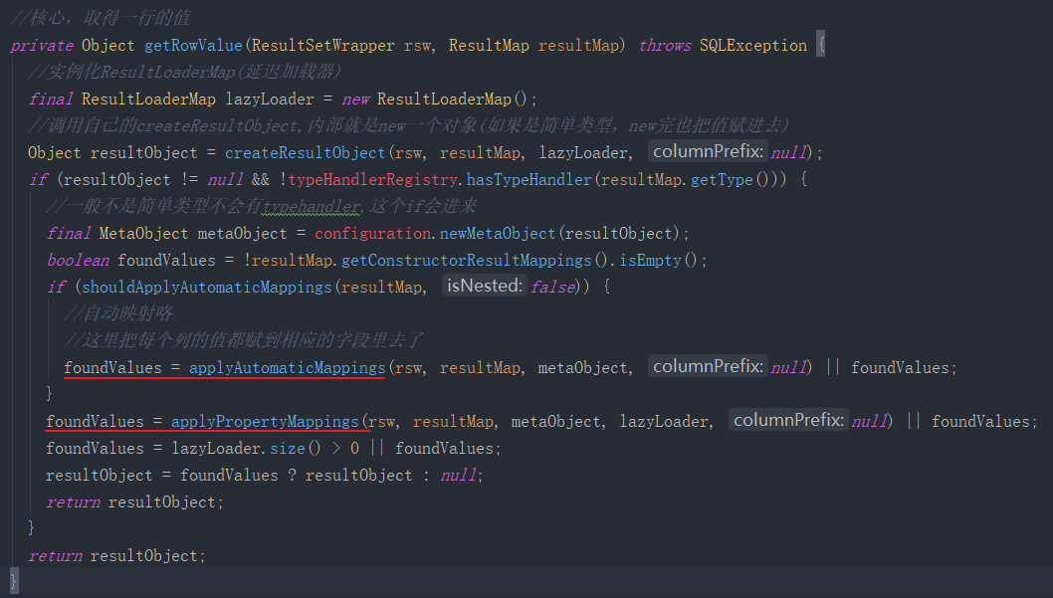The height and width of the screenshot is (598, 1053).
Task: Click the applyAutomaticMappings method call
Action: 288,368
